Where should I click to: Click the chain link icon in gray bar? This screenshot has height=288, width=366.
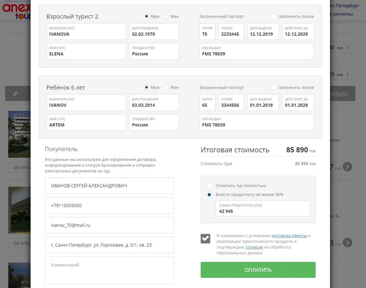[15, 94]
